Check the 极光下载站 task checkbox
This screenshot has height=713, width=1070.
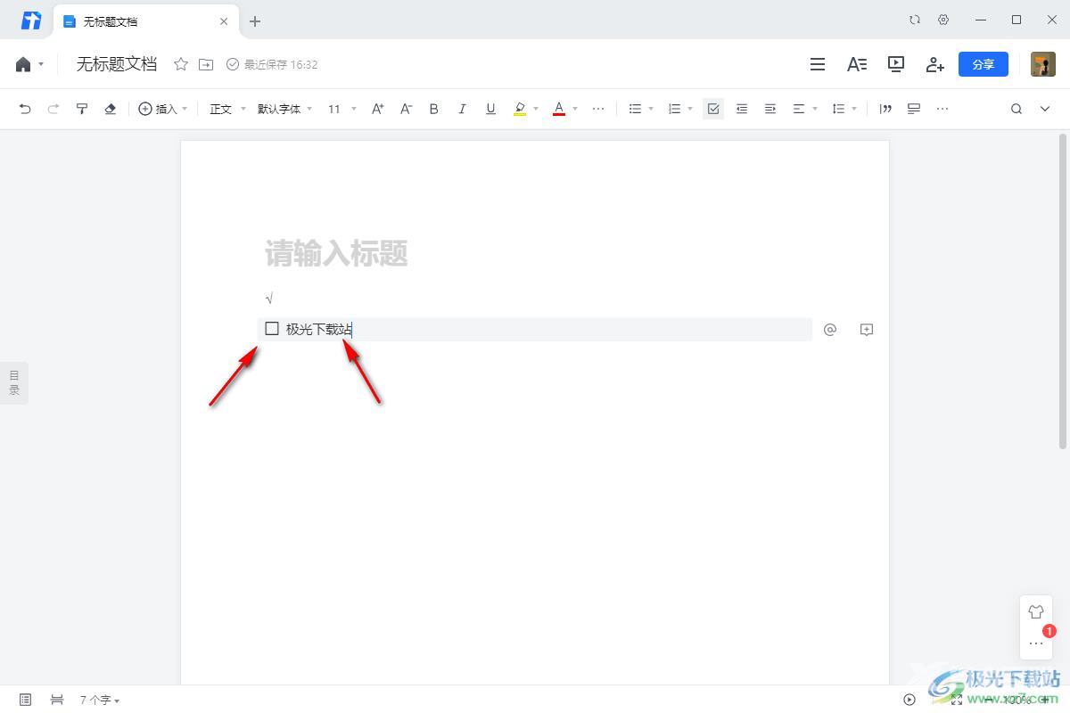pyautogui.click(x=272, y=329)
